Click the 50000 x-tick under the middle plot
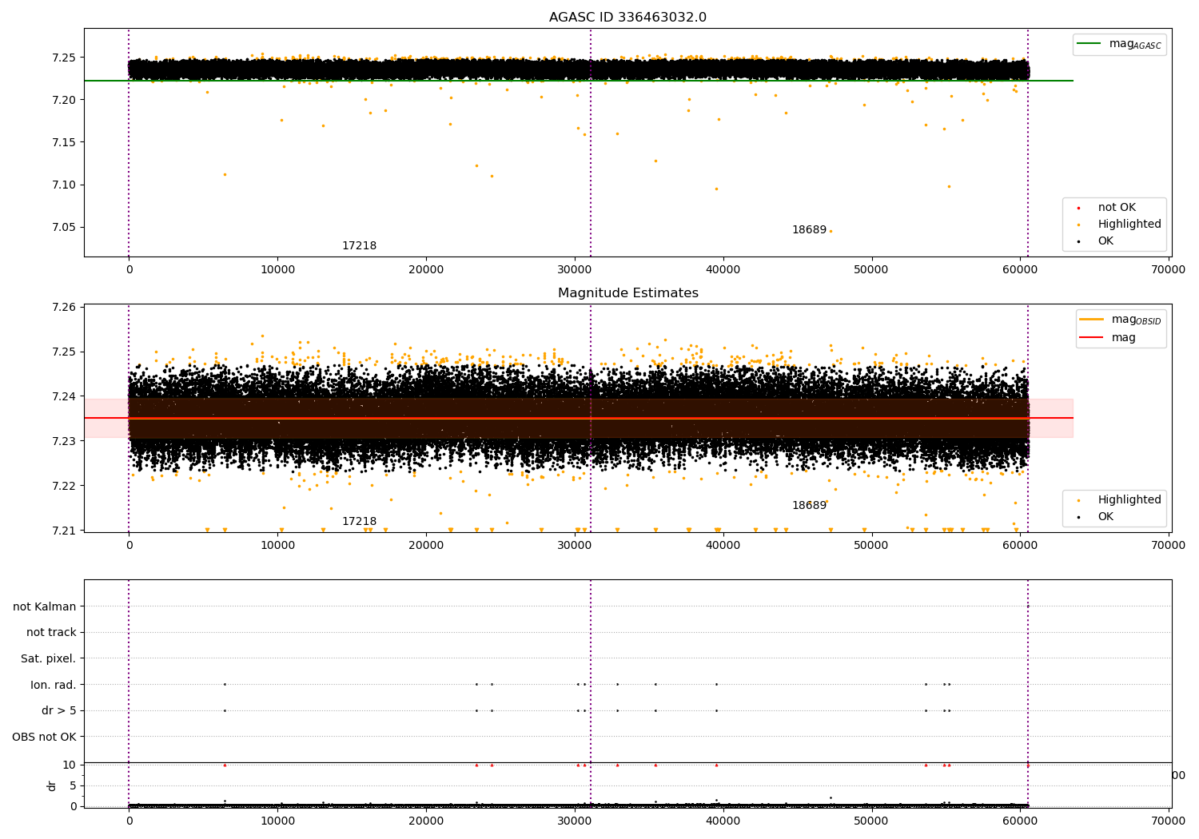This screenshot has width=1199, height=839. pyautogui.click(x=871, y=546)
